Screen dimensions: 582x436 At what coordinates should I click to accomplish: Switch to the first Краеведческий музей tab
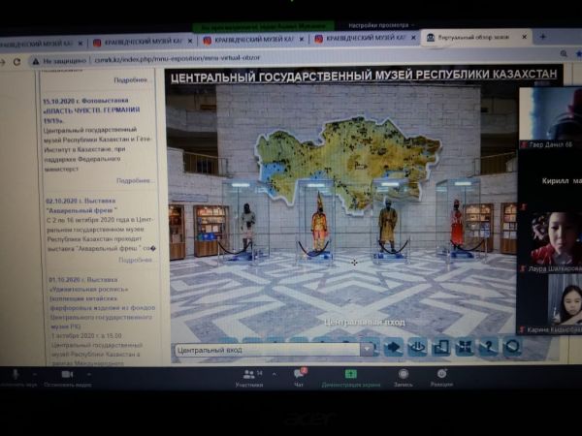pyautogui.click(x=41, y=42)
